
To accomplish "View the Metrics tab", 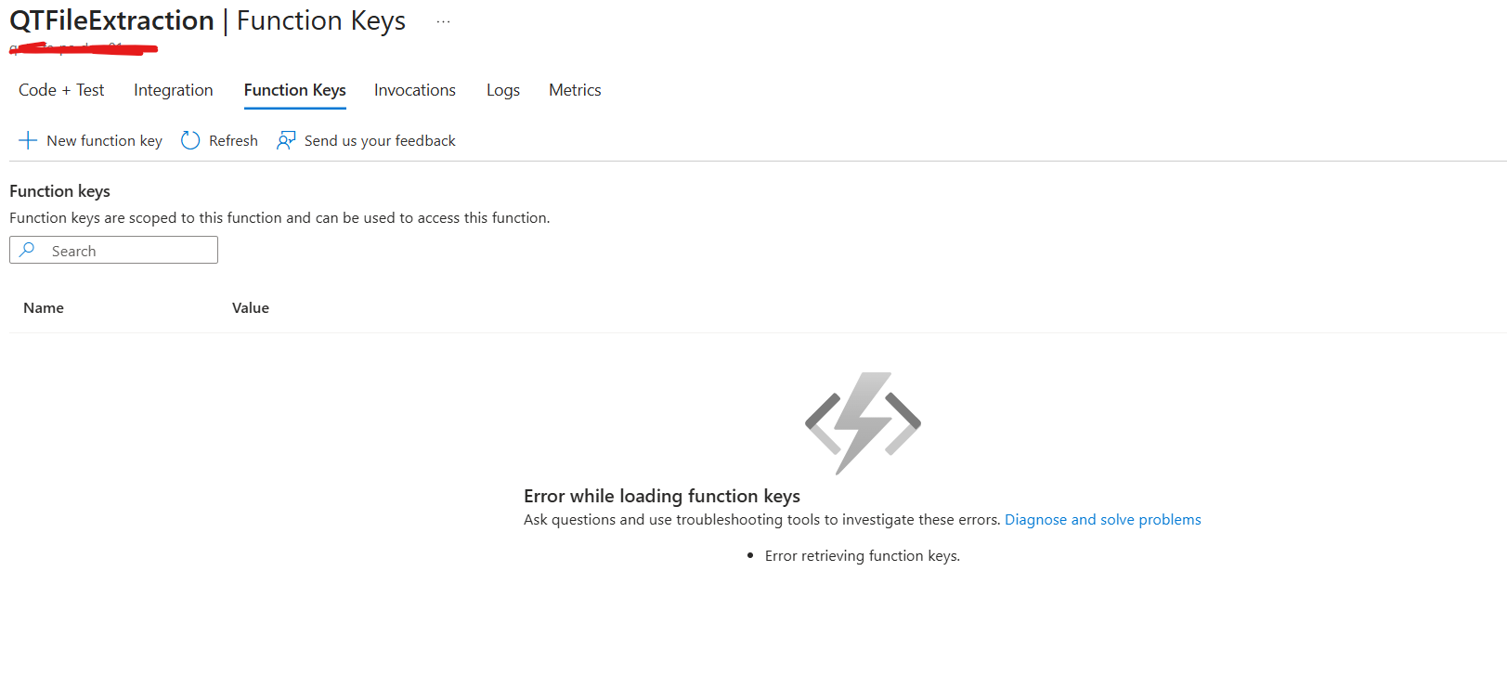I will [575, 90].
